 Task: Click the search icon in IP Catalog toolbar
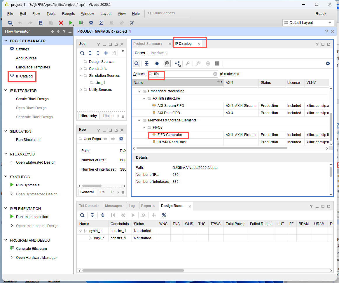tap(137, 63)
